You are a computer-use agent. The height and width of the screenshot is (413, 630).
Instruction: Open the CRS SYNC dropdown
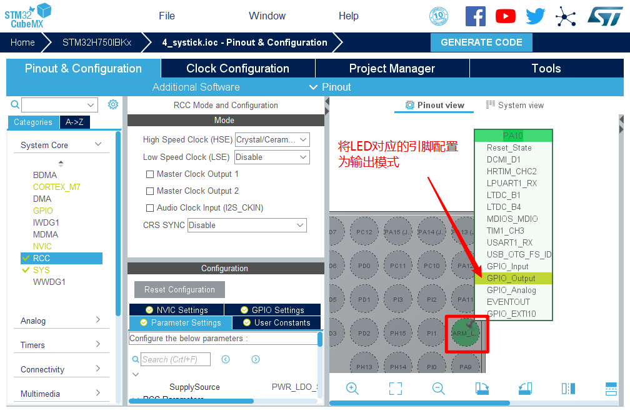coord(247,225)
